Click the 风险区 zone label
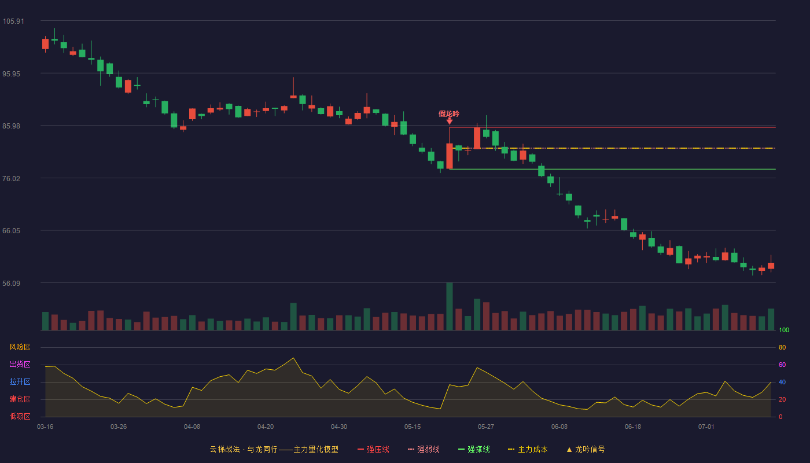 coord(20,347)
